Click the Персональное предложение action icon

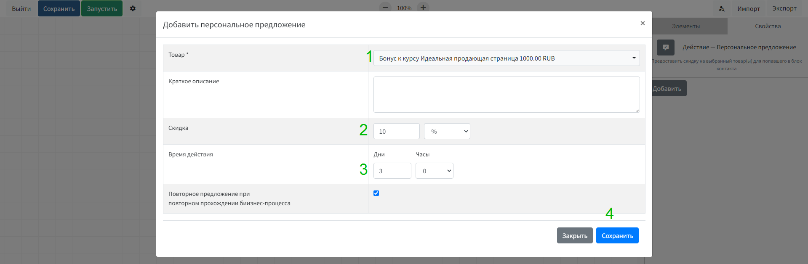coord(666,48)
